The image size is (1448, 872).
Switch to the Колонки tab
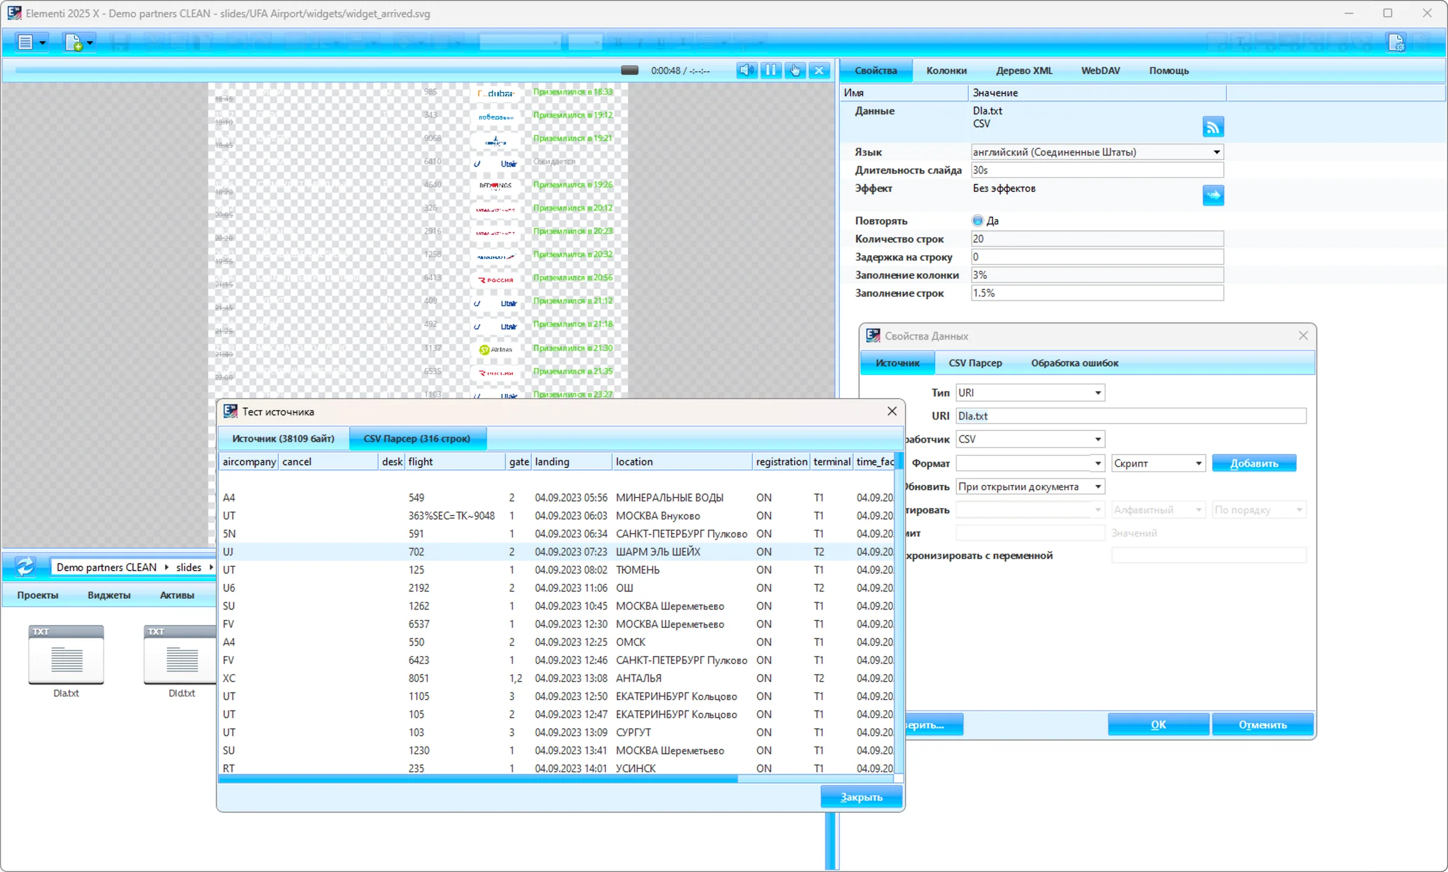pos(946,71)
